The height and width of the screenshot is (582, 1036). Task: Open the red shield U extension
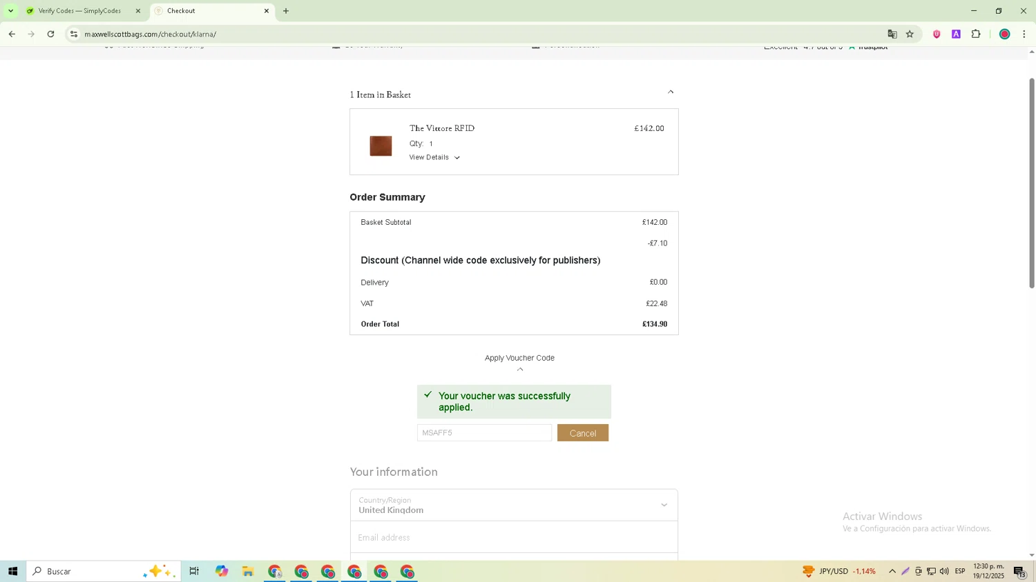(x=937, y=34)
